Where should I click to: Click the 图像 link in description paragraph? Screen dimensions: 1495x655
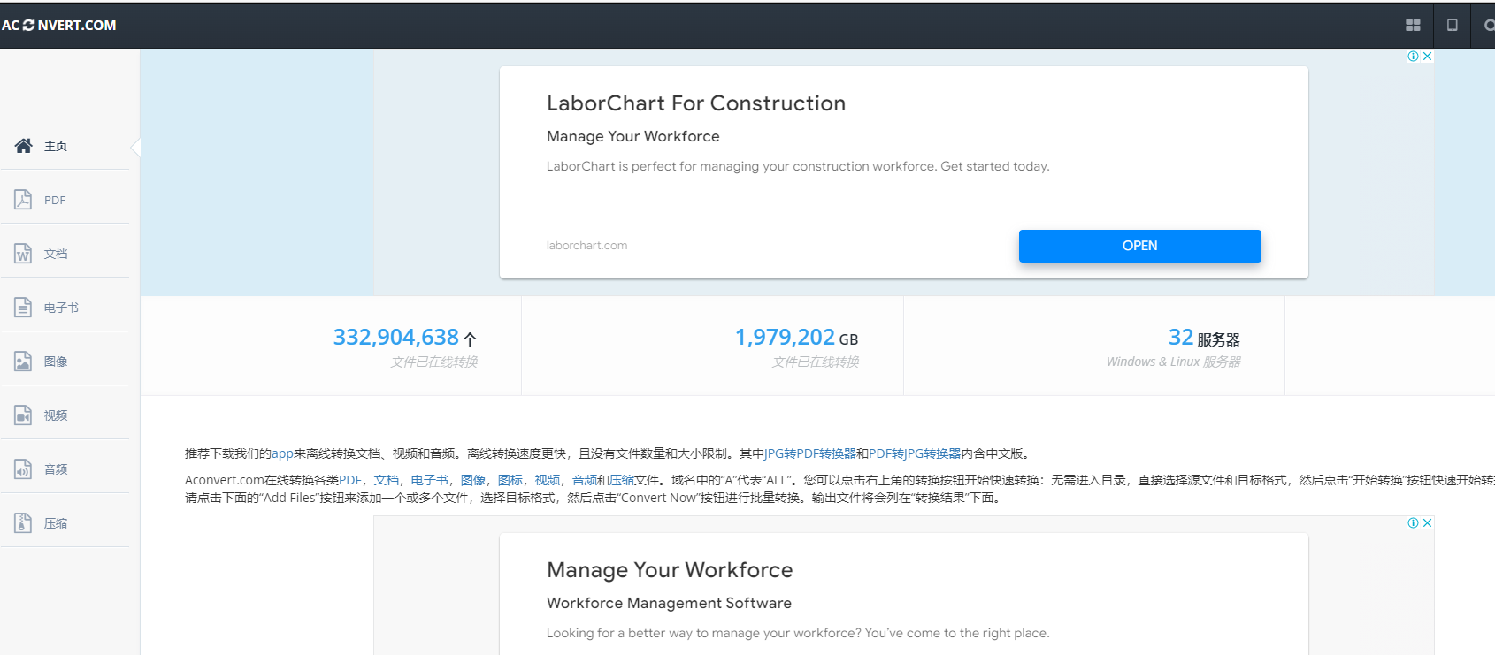coord(473,480)
